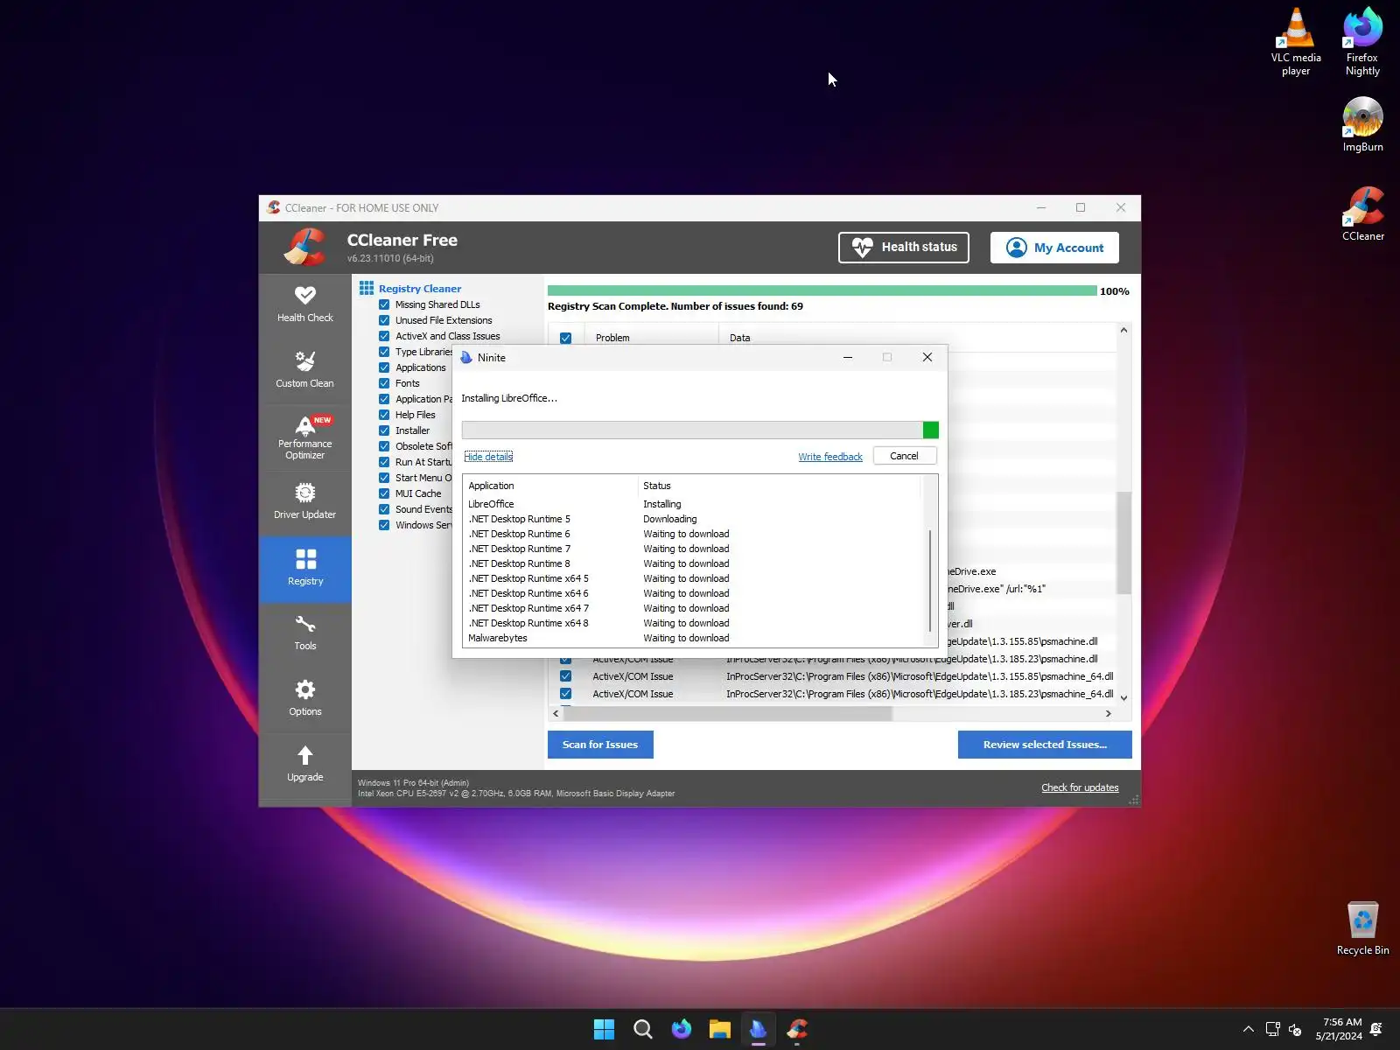
Task: Select the .NET Desktop Runtime 5 row
Action: [x=692, y=519]
